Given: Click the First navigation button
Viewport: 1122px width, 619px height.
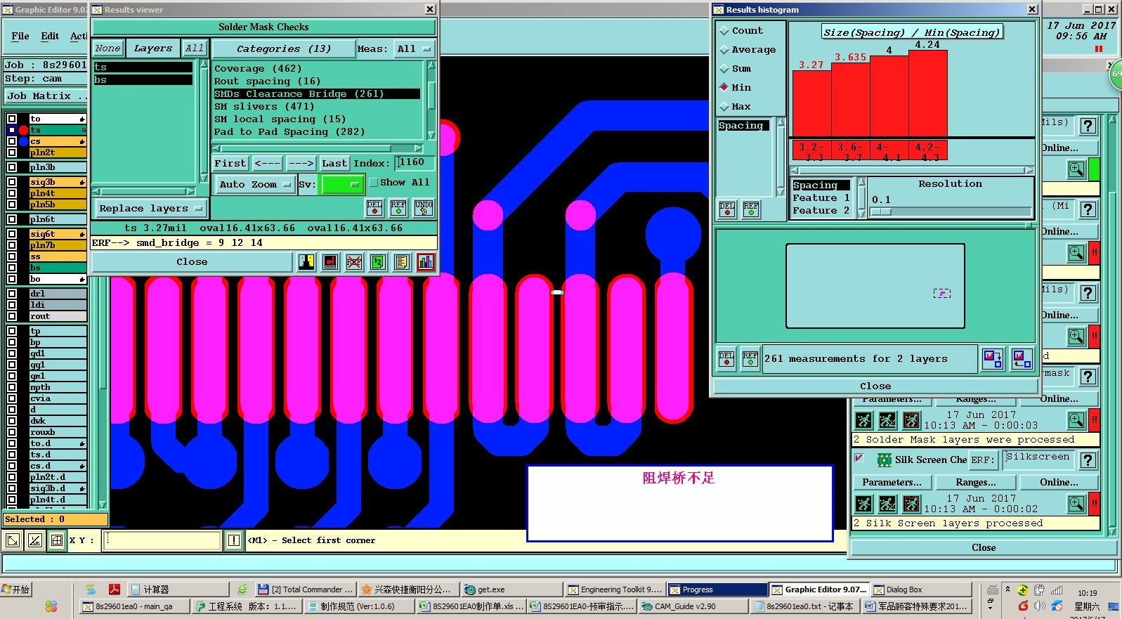Looking at the screenshot, I should point(230,164).
